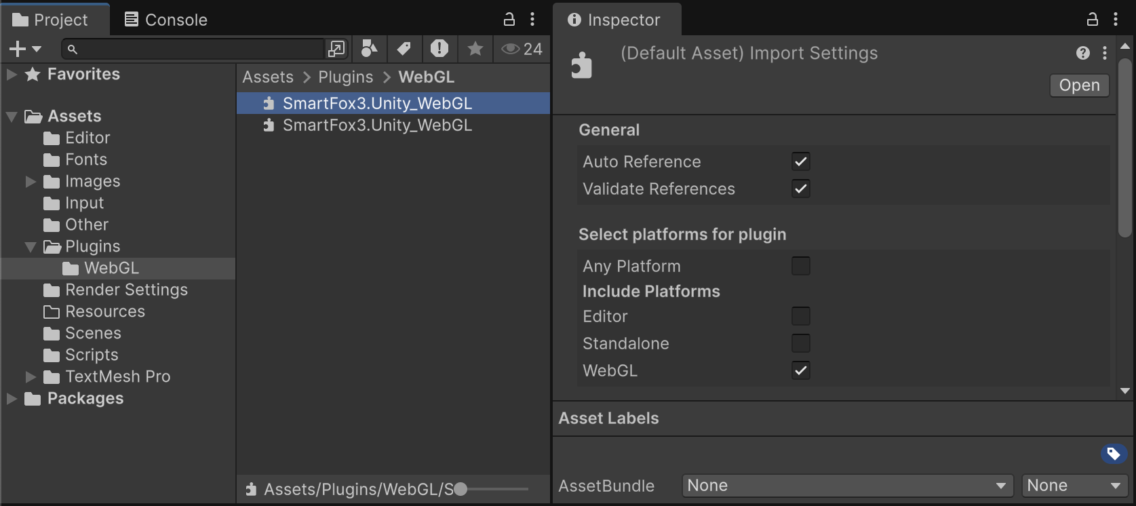Open the import settings three-dot menu
This screenshot has height=506, width=1136.
[x=1105, y=53]
